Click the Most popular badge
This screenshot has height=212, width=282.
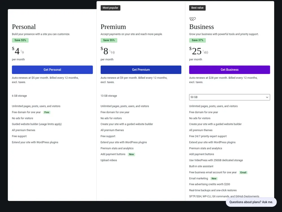click(x=111, y=8)
